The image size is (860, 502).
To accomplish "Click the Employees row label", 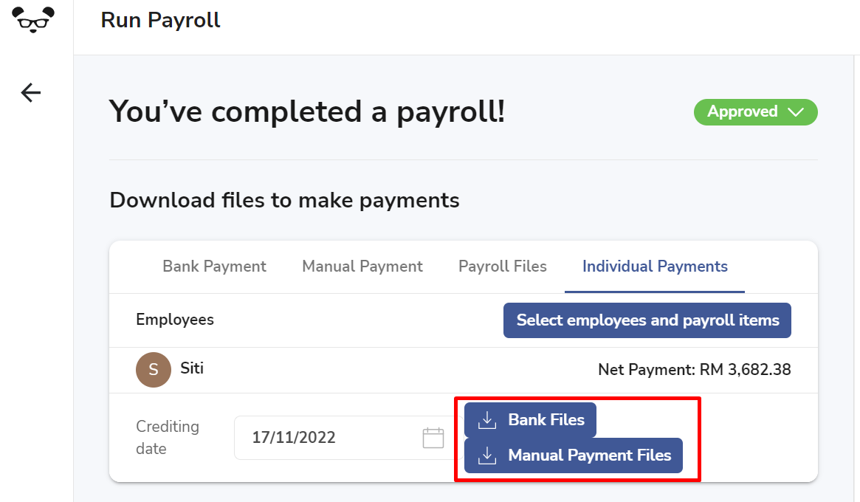I will point(175,320).
